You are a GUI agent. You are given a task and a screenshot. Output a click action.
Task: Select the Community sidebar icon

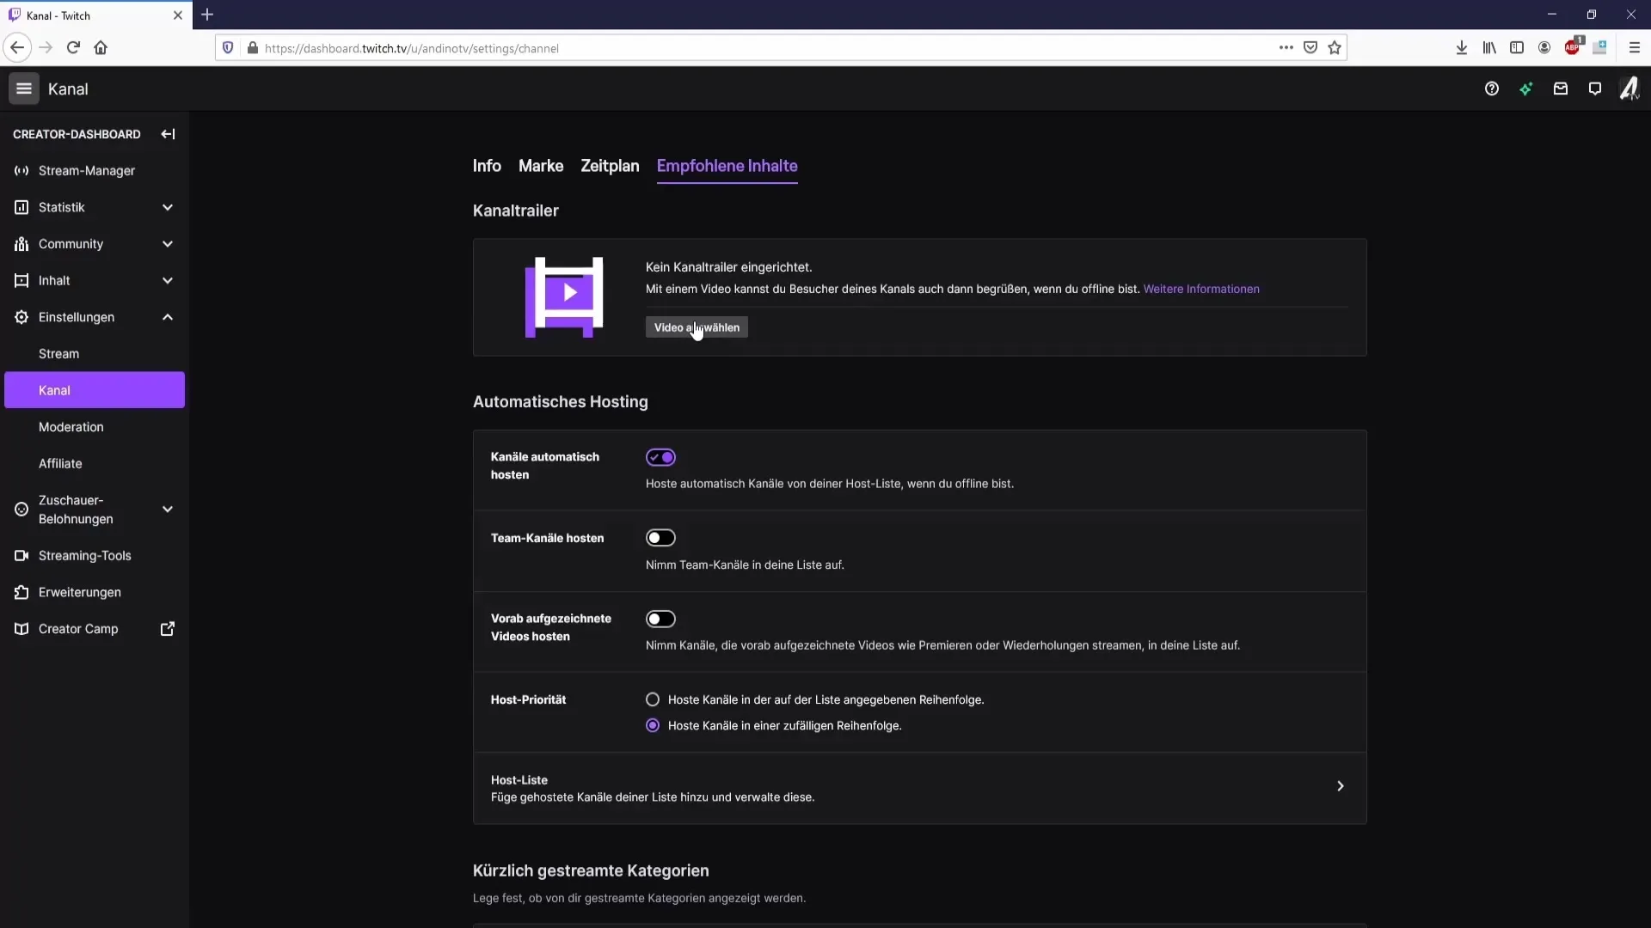tap(21, 242)
